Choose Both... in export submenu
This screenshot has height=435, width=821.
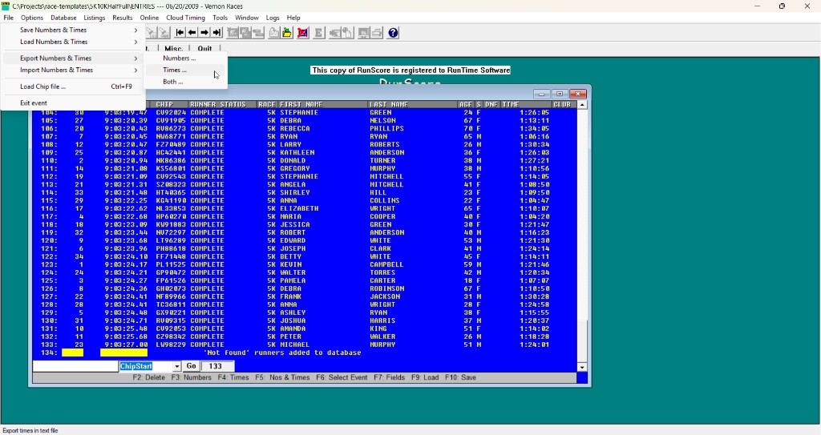click(x=185, y=82)
